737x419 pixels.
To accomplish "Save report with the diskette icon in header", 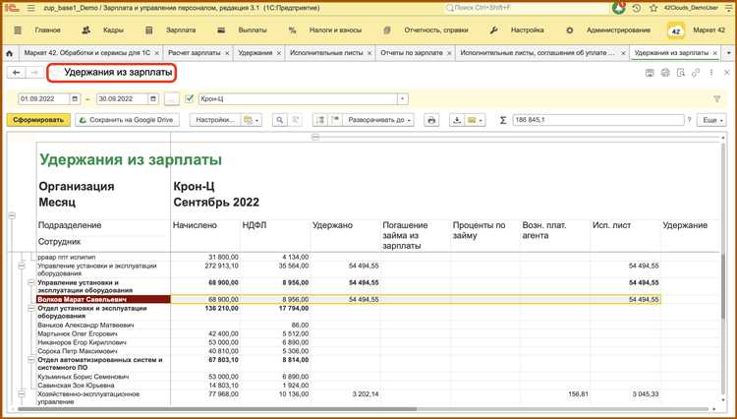I will [650, 73].
